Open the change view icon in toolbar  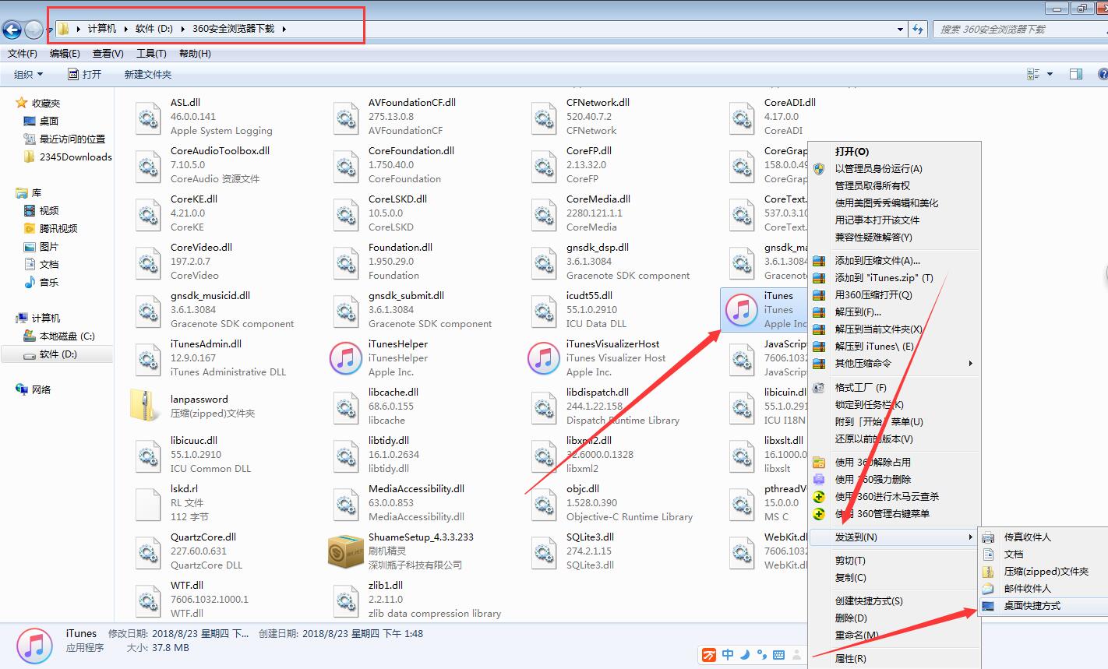(x=1034, y=74)
